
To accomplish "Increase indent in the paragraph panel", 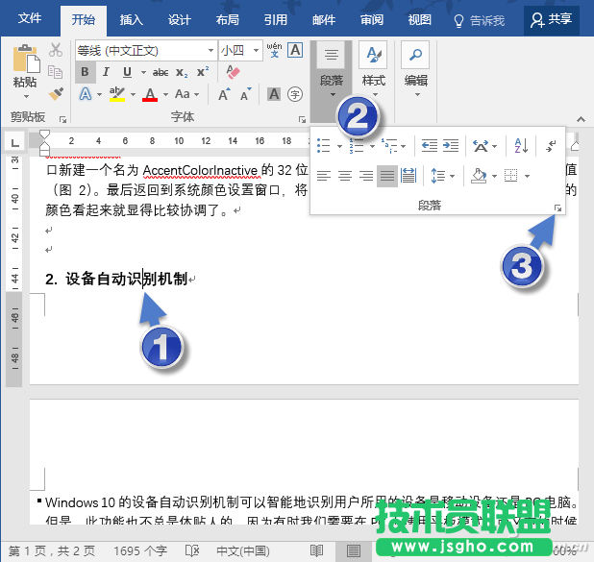I will coord(453,146).
